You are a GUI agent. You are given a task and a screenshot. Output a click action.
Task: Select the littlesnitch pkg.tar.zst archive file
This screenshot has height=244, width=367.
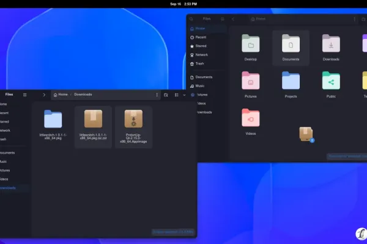click(93, 119)
